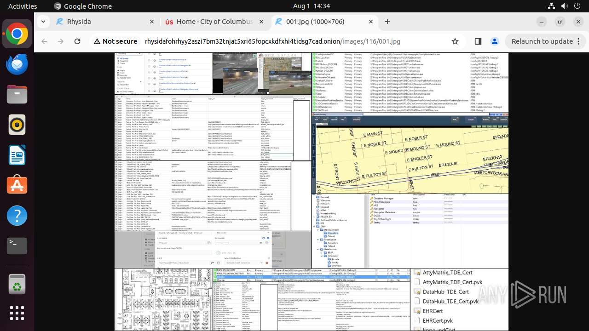Image resolution: width=589 pixels, height=331 pixels.
Task: Open Thunderbird Mail from the dock
Action: pyautogui.click(x=17, y=64)
